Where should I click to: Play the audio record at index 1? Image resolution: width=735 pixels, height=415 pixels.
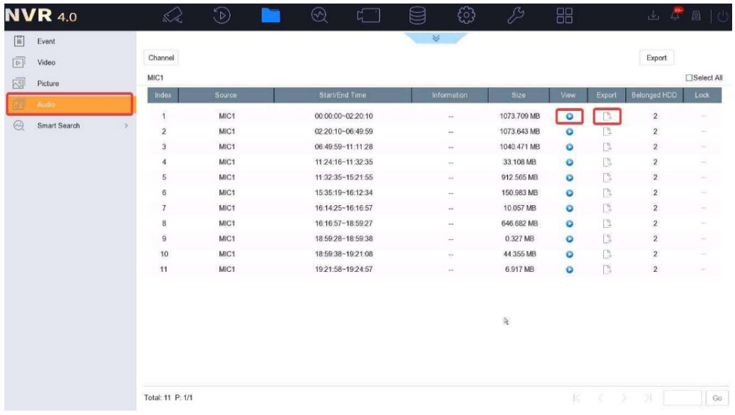click(x=570, y=115)
